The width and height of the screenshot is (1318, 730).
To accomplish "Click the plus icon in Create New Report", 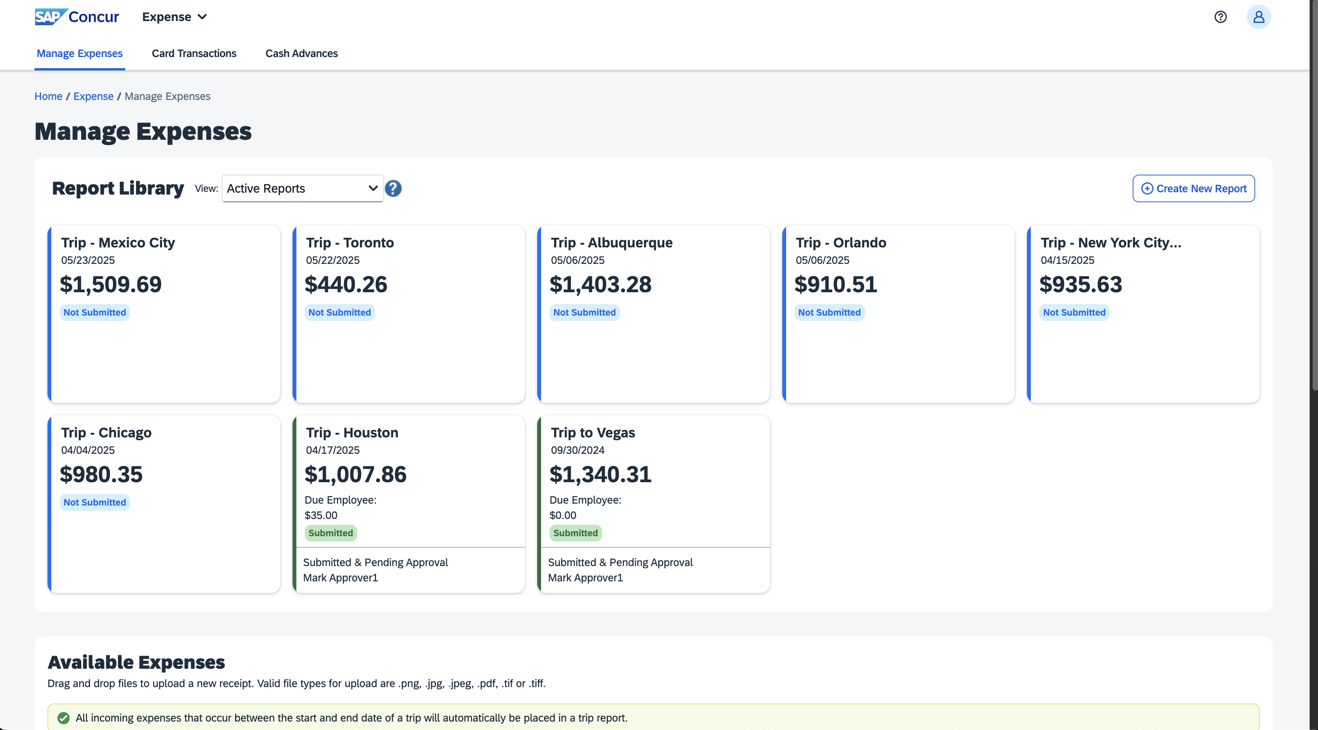I will tap(1147, 188).
